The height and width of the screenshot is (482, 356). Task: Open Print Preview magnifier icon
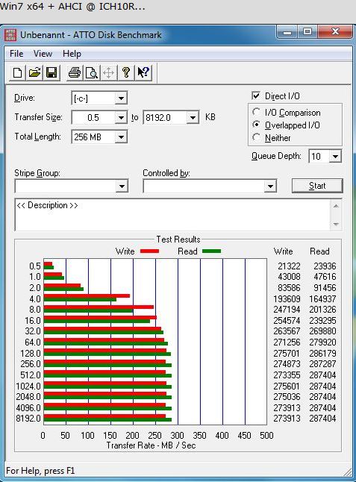(92, 73)
